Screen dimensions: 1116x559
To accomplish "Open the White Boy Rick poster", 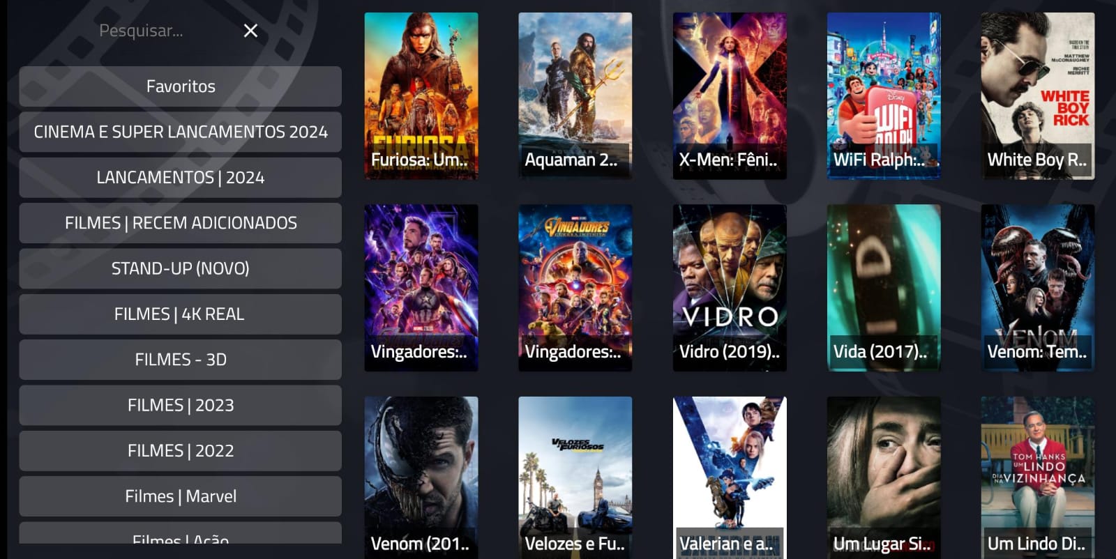I will point(1038,96).
